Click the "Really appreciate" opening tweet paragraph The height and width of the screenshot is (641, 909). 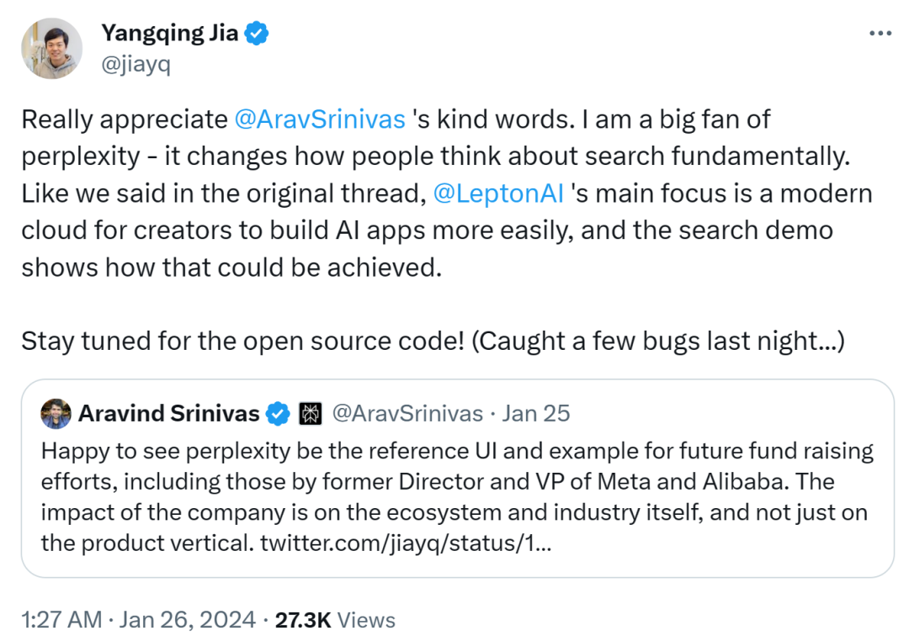126,119
